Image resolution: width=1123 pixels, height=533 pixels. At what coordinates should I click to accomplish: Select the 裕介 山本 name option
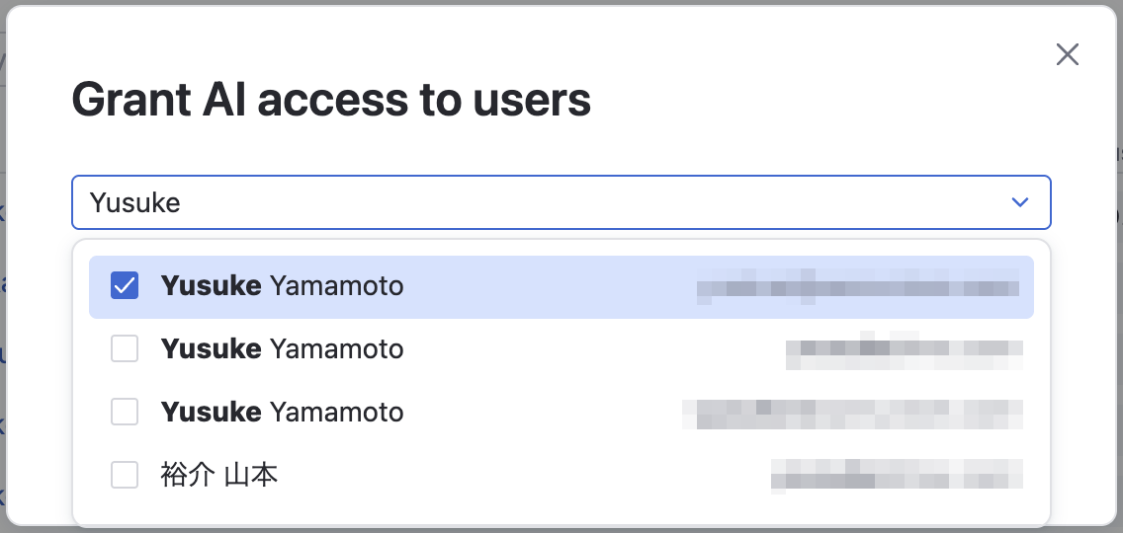click(219, 475)
